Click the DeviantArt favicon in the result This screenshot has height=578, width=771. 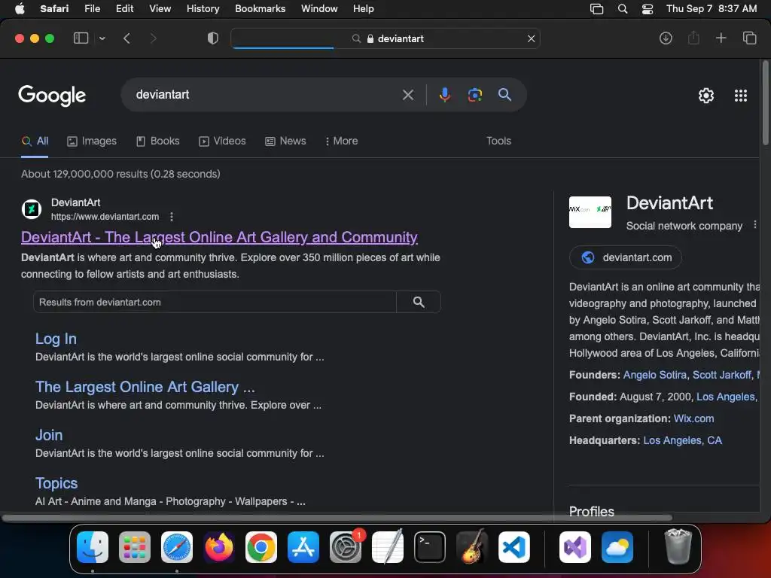(x=32, y=209)
